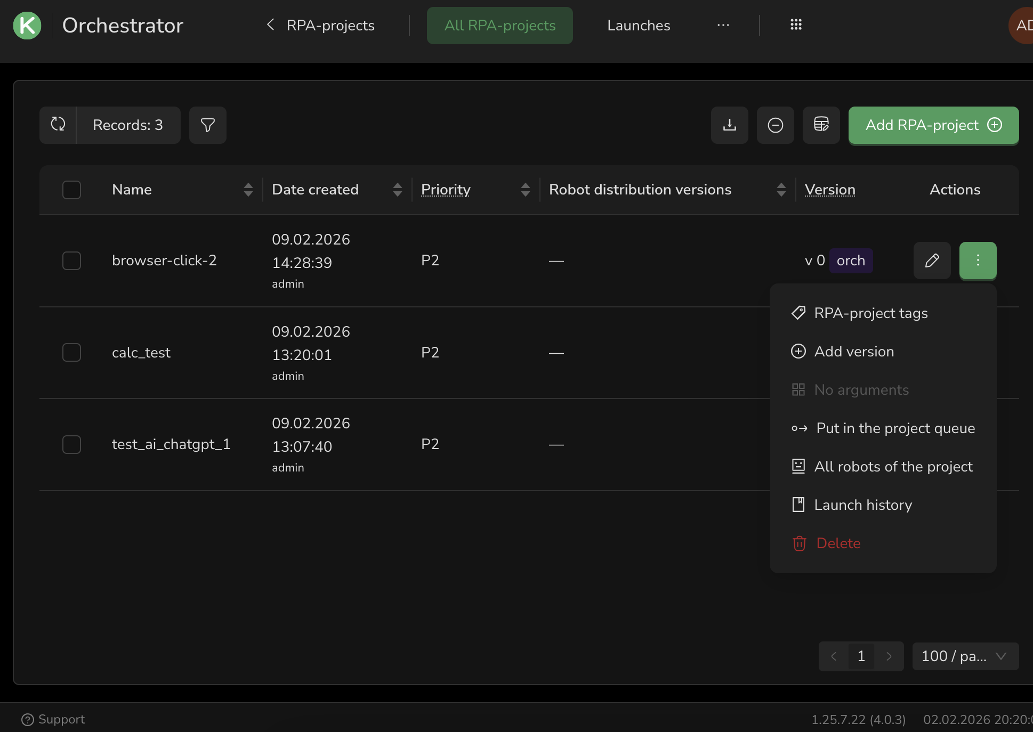The width and height of the screenshot is (1033, 732).
Task: Click the Add RPA-project button
Action: (x=933, y=125)
